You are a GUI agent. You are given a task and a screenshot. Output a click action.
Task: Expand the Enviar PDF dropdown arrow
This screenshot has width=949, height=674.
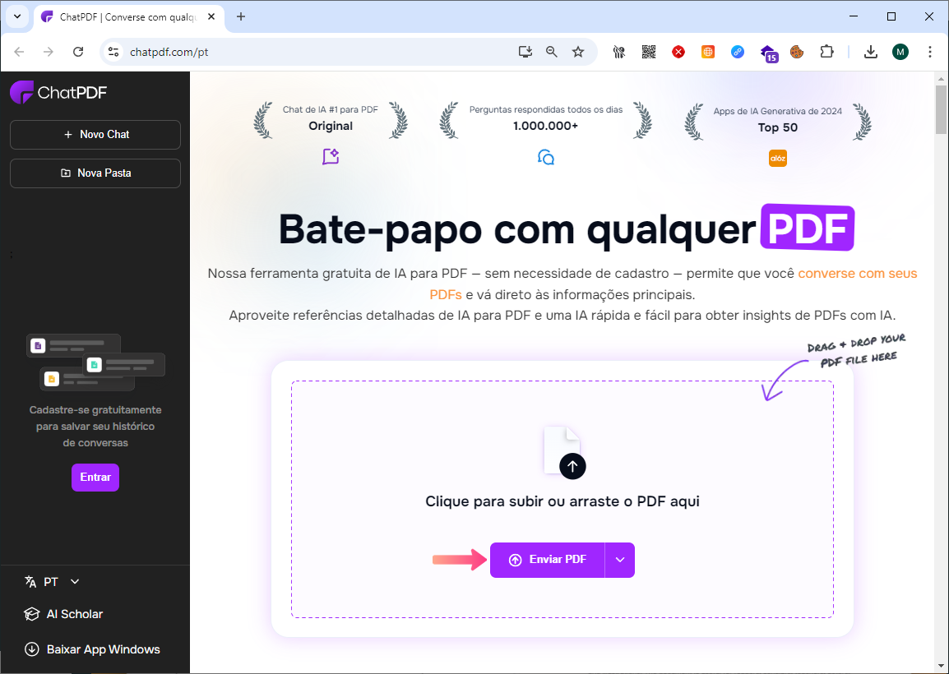tap(620, 560)
